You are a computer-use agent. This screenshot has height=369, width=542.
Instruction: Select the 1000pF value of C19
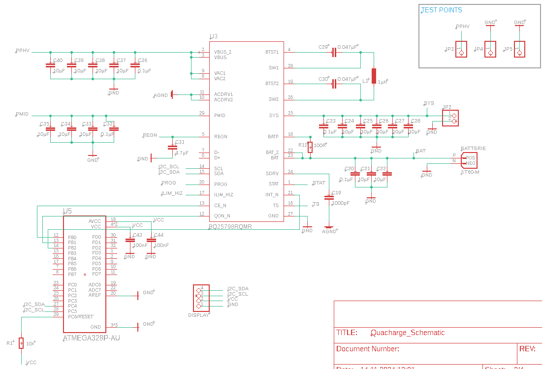[341, 203]
